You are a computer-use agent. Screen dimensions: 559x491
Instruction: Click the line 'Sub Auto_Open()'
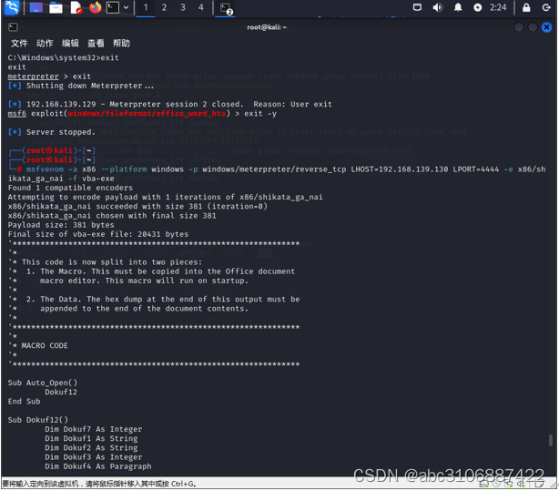point(43,383)
